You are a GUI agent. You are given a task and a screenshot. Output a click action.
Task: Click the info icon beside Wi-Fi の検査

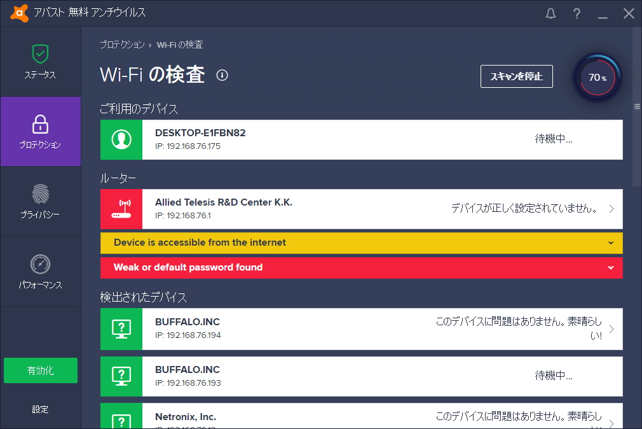pyautogui.click(x=221, y=75)
